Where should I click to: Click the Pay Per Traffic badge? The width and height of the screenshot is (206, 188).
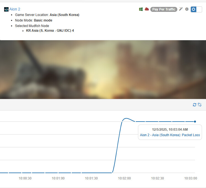(164, 9)
